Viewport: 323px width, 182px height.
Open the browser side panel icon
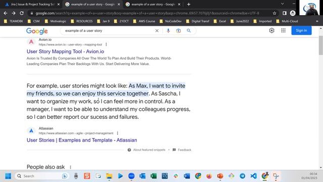click(x=285, y=13)
